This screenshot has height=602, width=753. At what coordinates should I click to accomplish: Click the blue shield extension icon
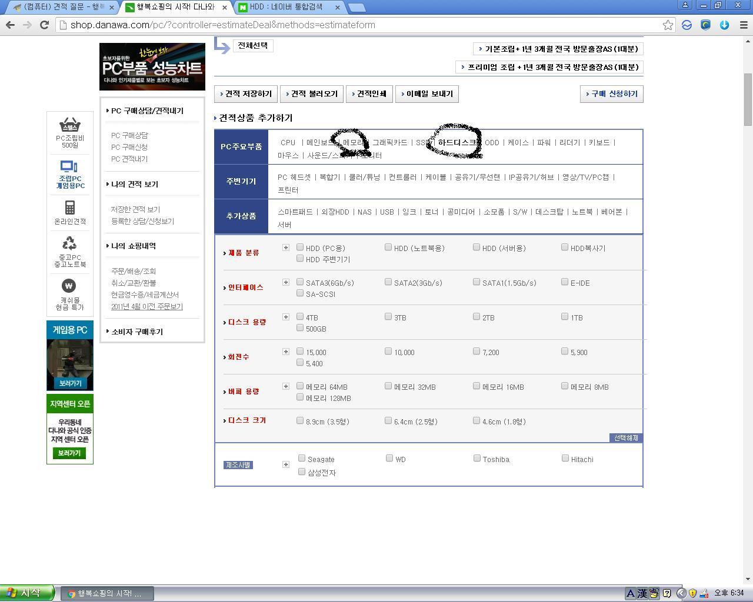coord(705,25)
